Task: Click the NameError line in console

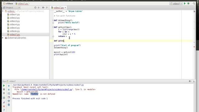Action: coord(34,94)
